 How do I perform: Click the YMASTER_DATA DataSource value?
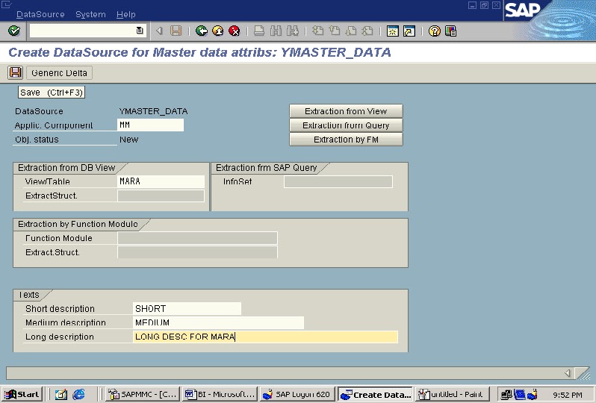tap(153, 111)
